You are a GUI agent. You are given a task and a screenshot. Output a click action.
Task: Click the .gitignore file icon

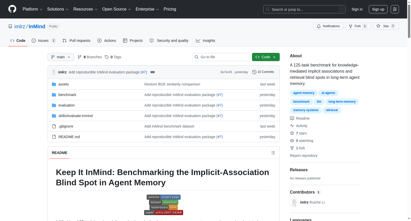(x=54, y=126)
